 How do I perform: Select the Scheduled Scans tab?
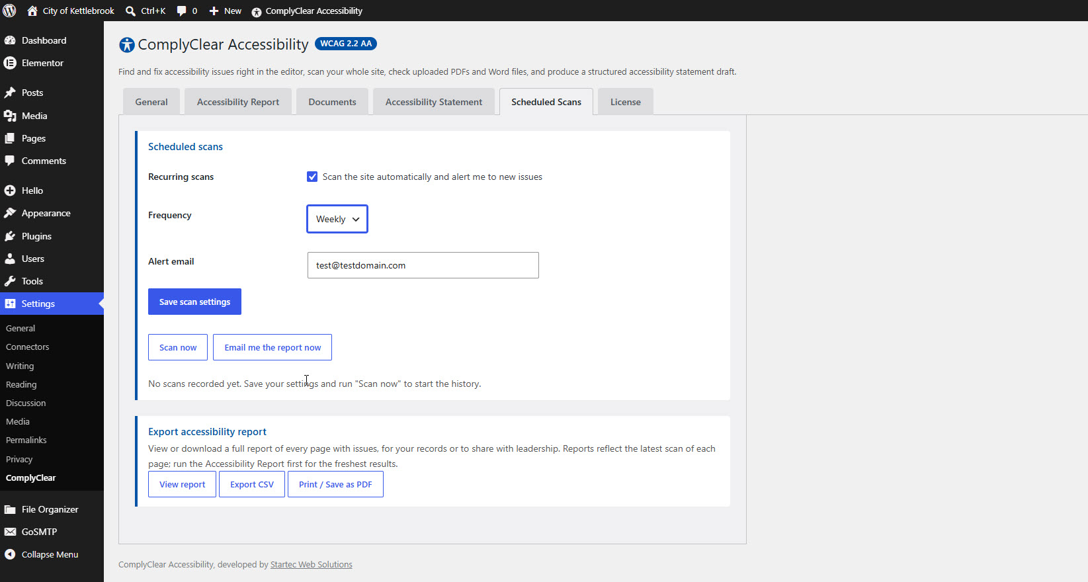click(x=546, y=102)
